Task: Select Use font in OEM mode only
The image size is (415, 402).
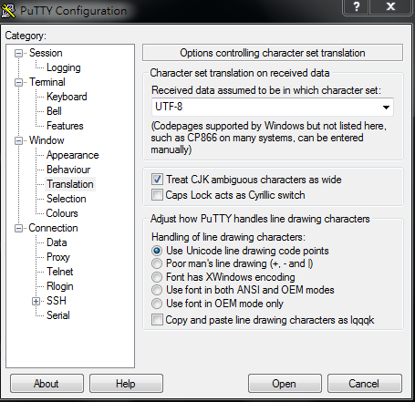Action: click(x=157, y=304)
